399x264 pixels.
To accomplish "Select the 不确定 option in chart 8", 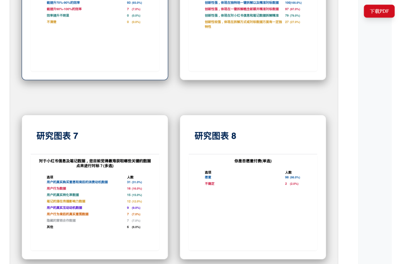I will pyautogui.click(x=209, y=183).
